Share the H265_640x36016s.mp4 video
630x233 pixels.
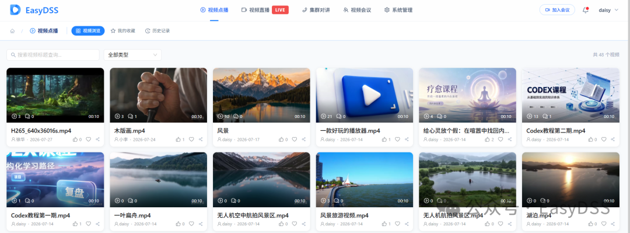(98, 139)
